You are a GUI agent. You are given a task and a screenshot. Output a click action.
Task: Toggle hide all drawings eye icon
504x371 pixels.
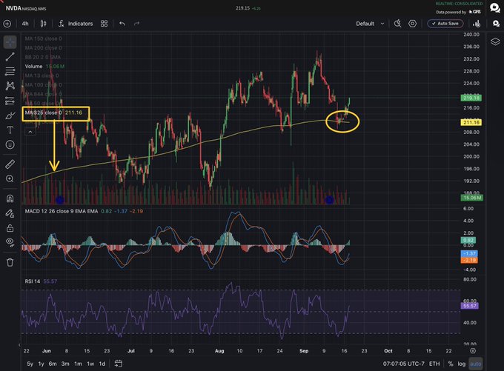(10, 242)
